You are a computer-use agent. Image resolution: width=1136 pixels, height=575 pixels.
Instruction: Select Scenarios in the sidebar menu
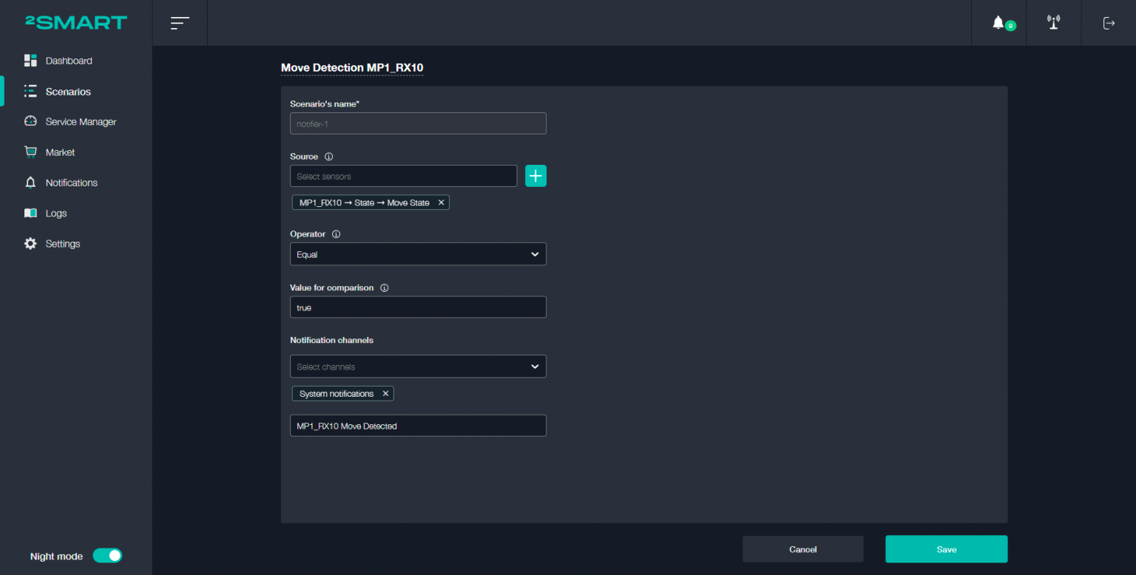[x=67, y=91]
